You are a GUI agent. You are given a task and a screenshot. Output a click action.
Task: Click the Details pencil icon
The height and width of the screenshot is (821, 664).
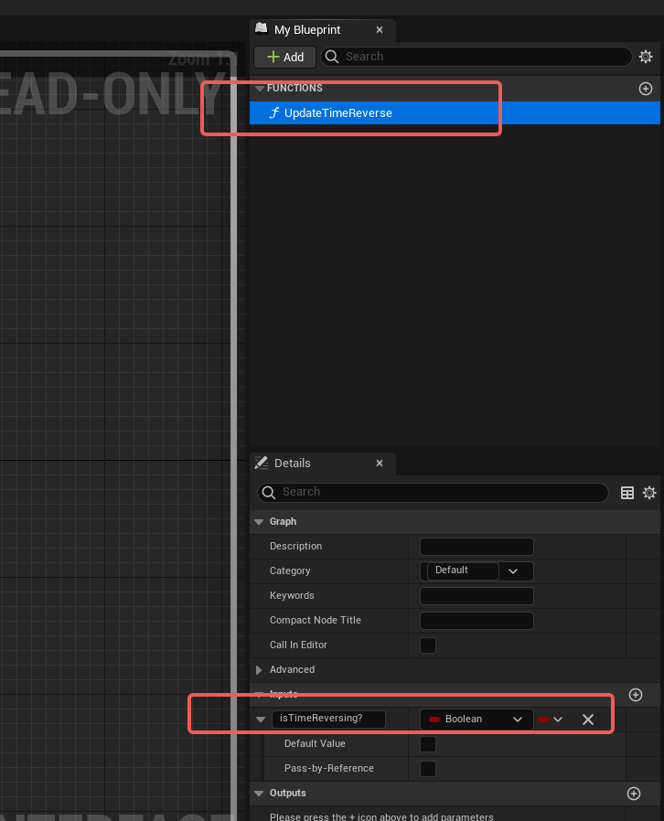point(262,463)
